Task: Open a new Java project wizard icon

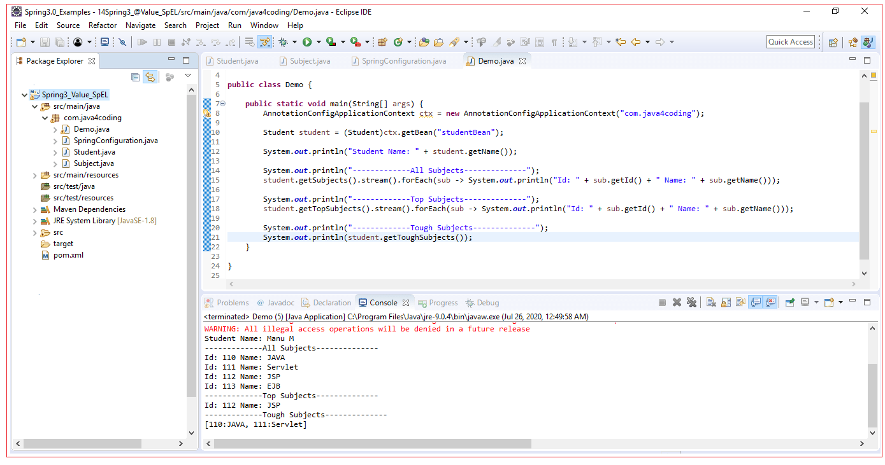Action: tap(21, 42)
